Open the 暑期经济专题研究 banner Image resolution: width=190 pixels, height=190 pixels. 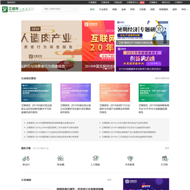tap(142, 33)
